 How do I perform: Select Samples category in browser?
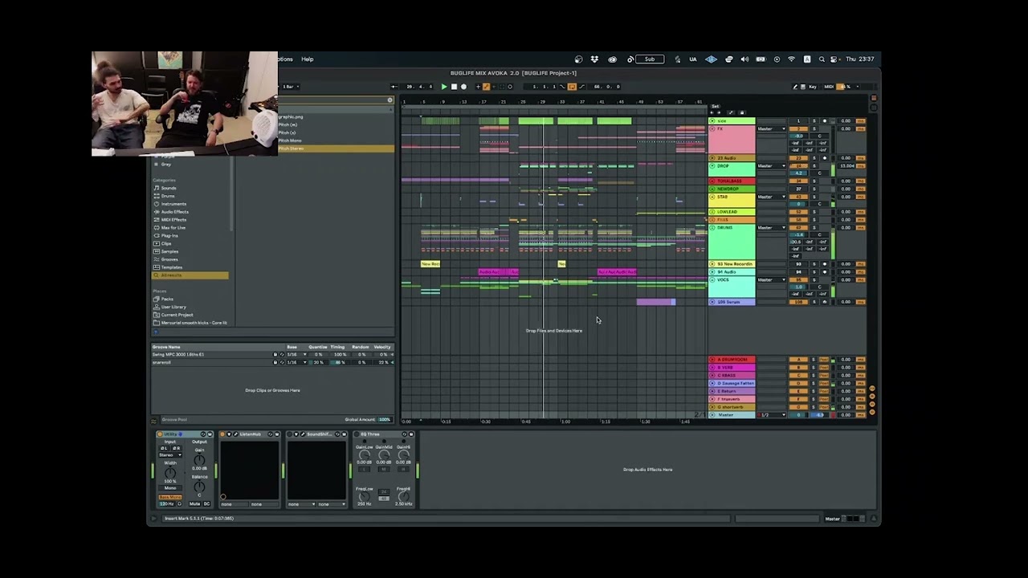tap(169, 251)
